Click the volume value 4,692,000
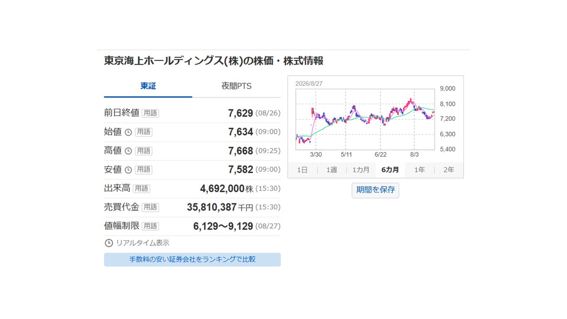The width and height of the screenshot is (567, 319). [x=222, y=189]
